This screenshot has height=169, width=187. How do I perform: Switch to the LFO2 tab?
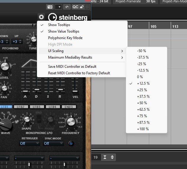tap(22, 107)
